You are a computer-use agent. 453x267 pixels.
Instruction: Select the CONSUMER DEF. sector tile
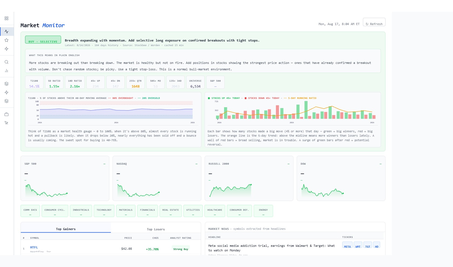(239, 211)
